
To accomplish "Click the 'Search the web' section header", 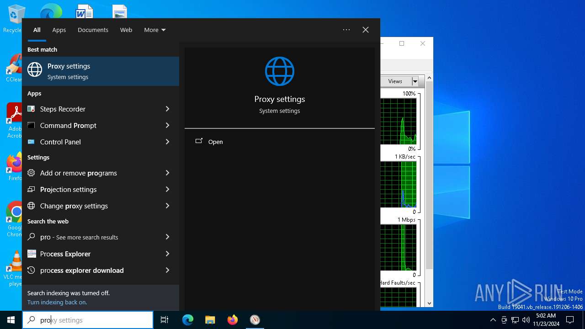I will coord(48,221).
